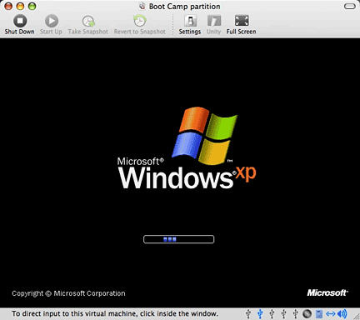Click the Windows XP logo inside the VM
Screen dimensions: 360x320
click(187, 148)
